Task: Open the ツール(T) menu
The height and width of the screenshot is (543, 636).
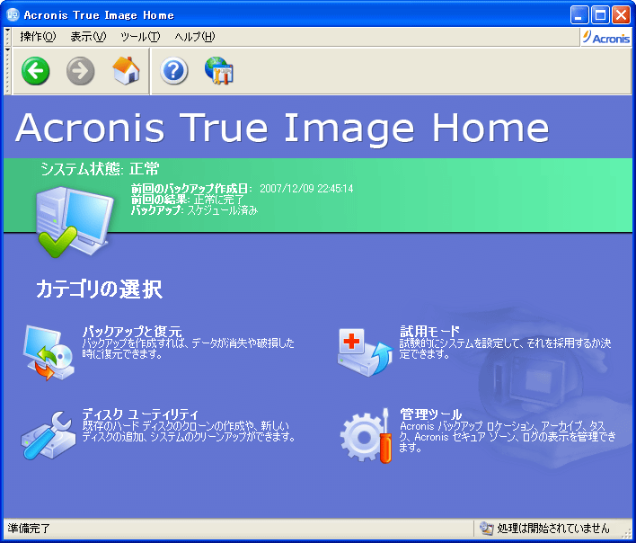Action: pos(140,37)
